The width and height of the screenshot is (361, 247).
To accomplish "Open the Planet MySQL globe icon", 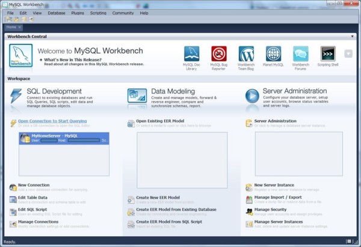I will pyautogui.click(x=273, y=54).
